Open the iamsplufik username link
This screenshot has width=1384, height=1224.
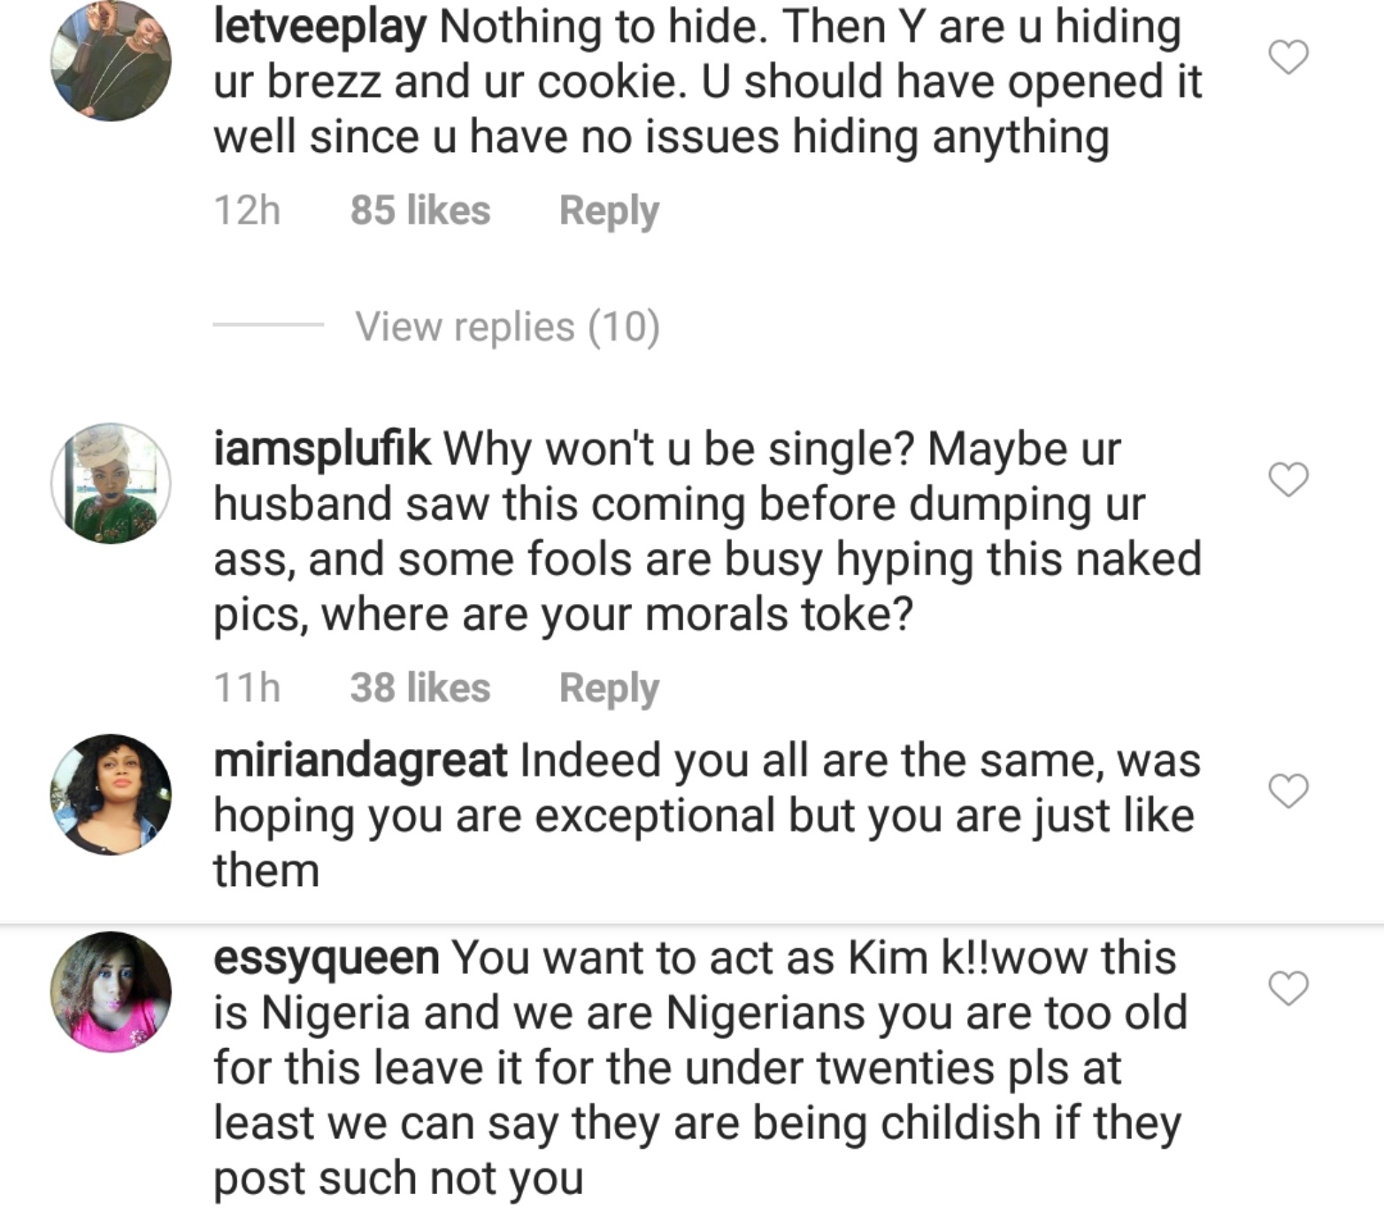pyautogui.click(x=322, y=449)
